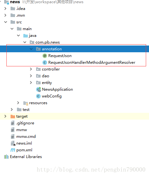Viewport: 149px width, 176px height.
Task: Click the RequestJson annotation @ icon
Action: coord(45,56)
